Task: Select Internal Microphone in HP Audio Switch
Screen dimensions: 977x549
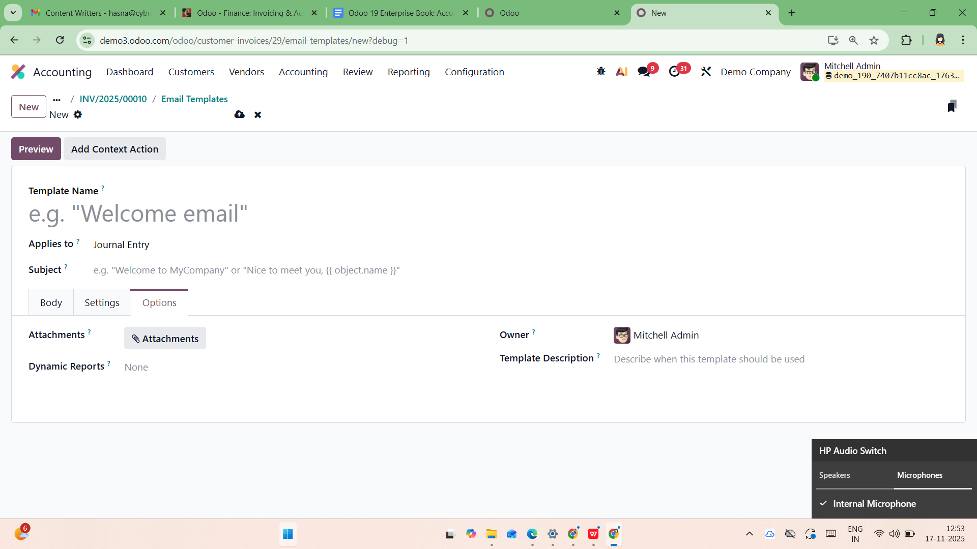Action: 874,504
